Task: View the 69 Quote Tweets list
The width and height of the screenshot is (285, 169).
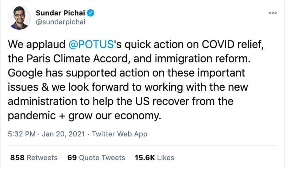Action: 96,158
